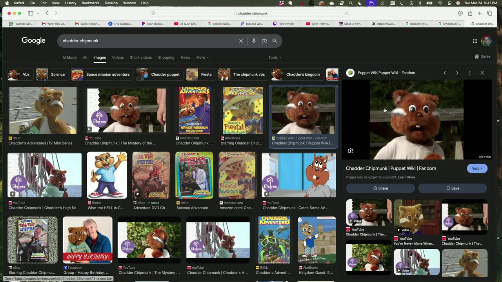Open Adventure DVD eBay thumbnail

(x=151, y=175)
